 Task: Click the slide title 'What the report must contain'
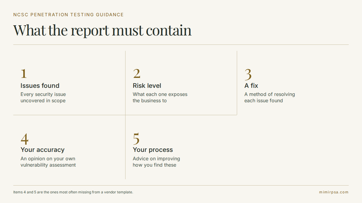102,30
